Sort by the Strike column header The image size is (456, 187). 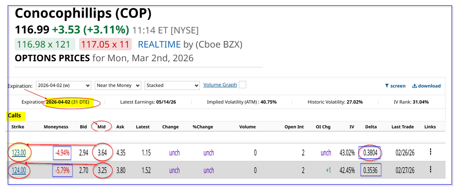[18, 127]
